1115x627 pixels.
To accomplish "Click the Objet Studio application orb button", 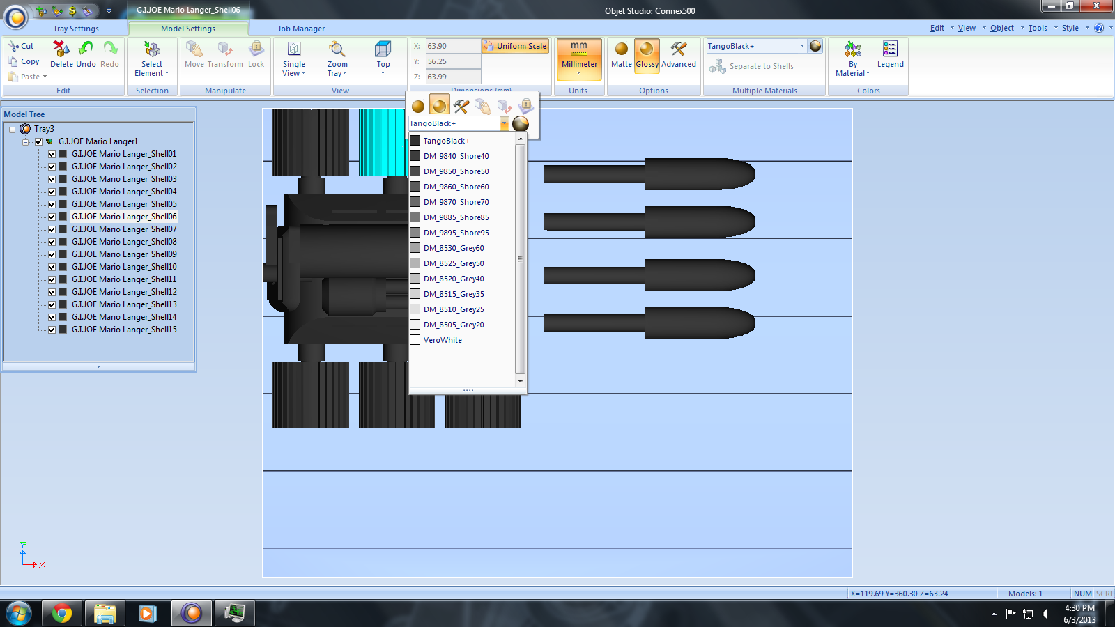I will [x=16, y=17].
